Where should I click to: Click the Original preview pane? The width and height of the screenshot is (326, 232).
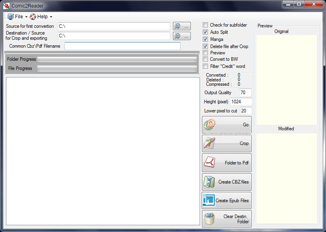click(x=287, y=80)
